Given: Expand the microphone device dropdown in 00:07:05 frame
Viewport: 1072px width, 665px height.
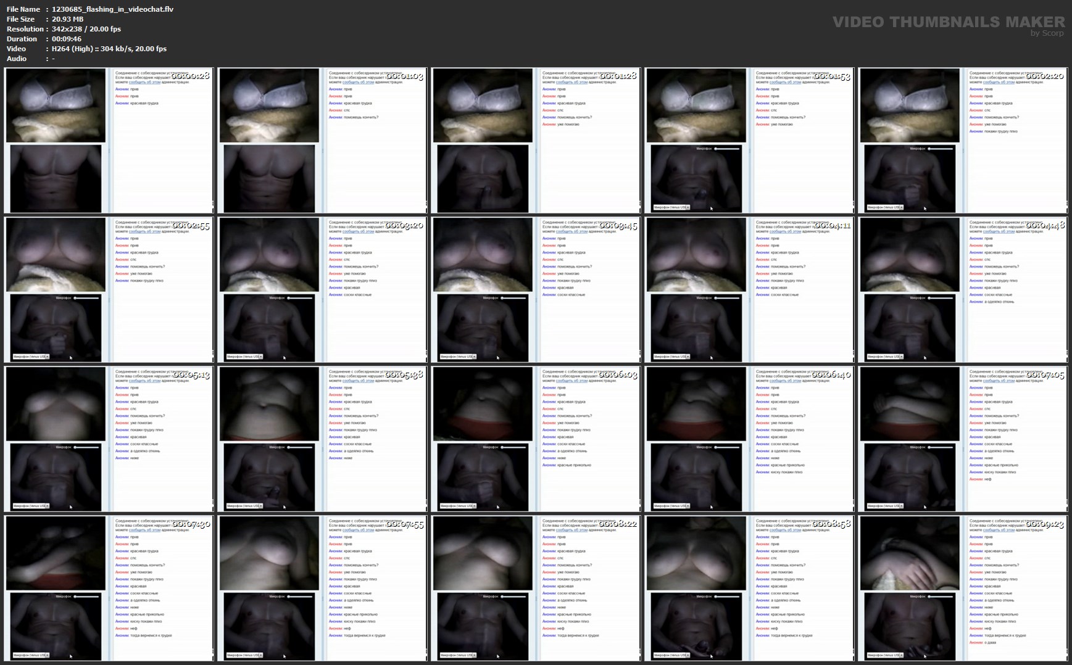Looking at the screenshot, I should (885, 506).
